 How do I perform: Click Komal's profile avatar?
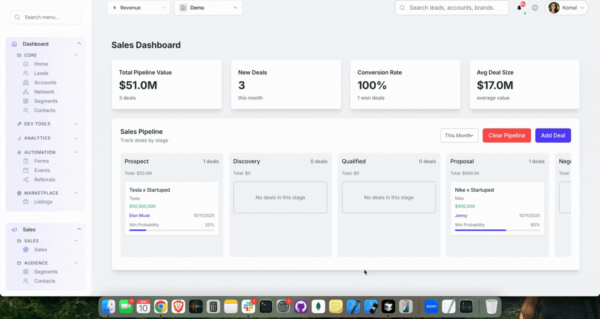[x=554, y=7]
